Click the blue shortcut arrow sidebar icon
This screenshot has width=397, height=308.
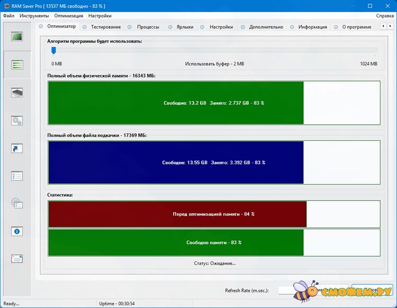[x=17, y=148]
